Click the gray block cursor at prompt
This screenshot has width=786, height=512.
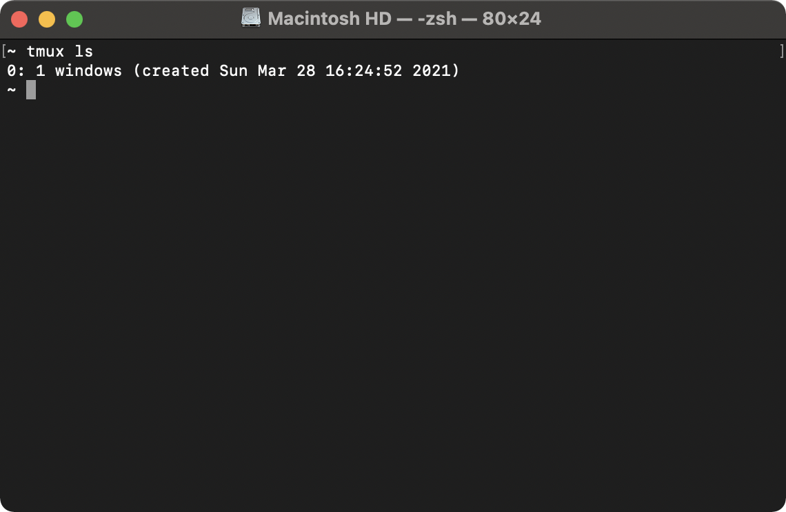[31, 90]
